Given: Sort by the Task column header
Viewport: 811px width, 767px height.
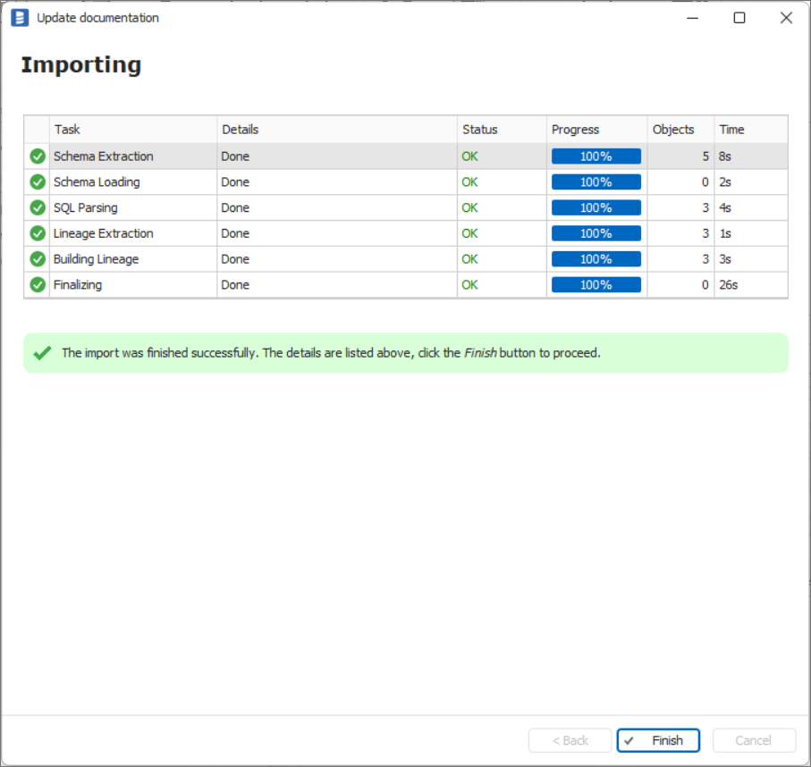Looking at the screenshot, I should (132, 130).
